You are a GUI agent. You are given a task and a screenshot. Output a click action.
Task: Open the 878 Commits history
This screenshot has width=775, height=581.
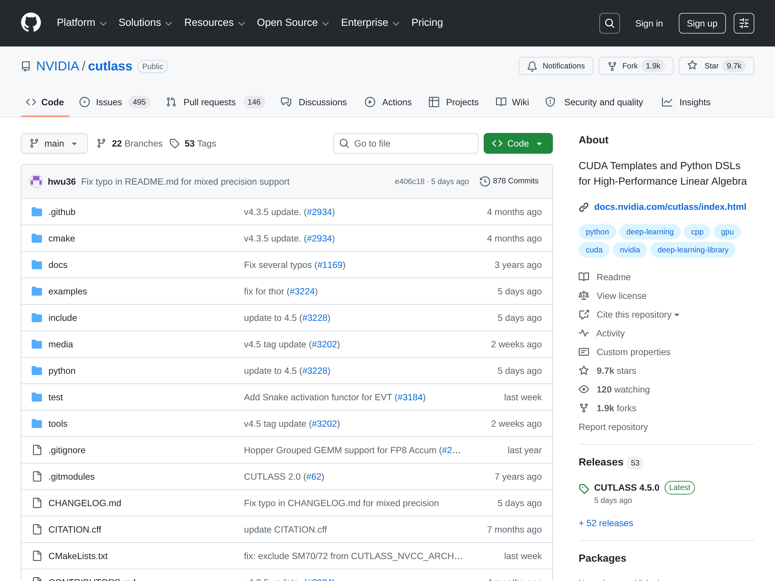click(x=509, y=181)
